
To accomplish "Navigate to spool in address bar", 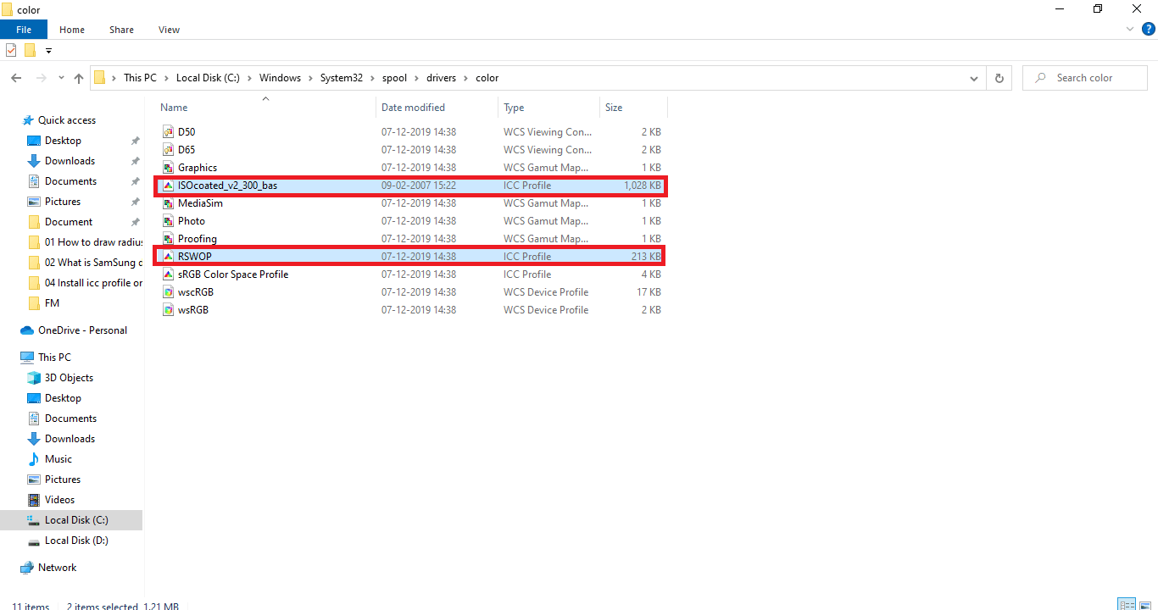I will point(394,78).
